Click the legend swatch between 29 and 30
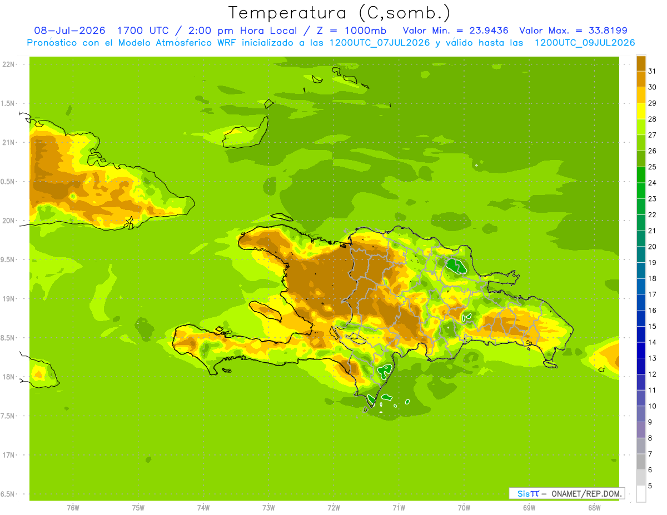Image resolution: width=667 pixels, height=515 pixels. (x=641, y=94)
